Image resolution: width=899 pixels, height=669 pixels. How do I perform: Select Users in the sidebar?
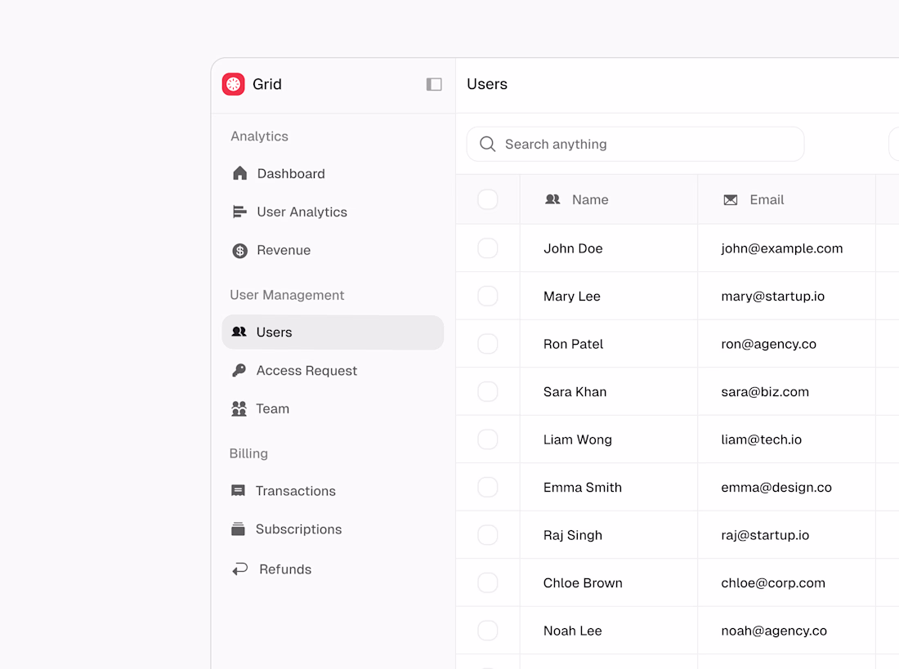point(333,332)
